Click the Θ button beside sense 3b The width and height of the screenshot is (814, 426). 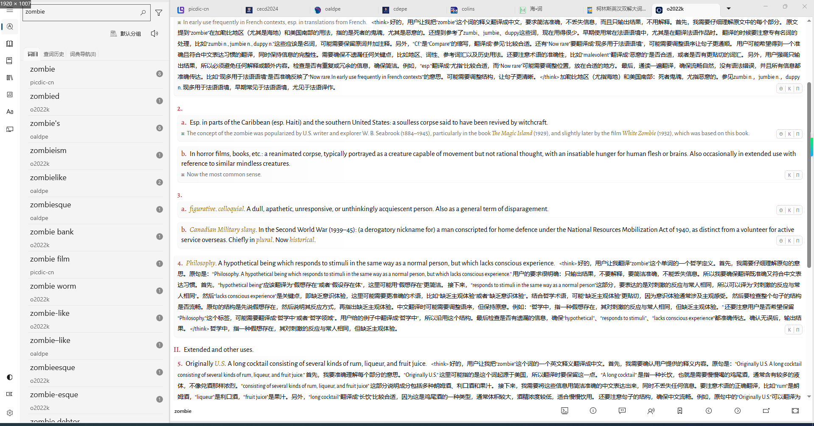click(x=781, y=241)
